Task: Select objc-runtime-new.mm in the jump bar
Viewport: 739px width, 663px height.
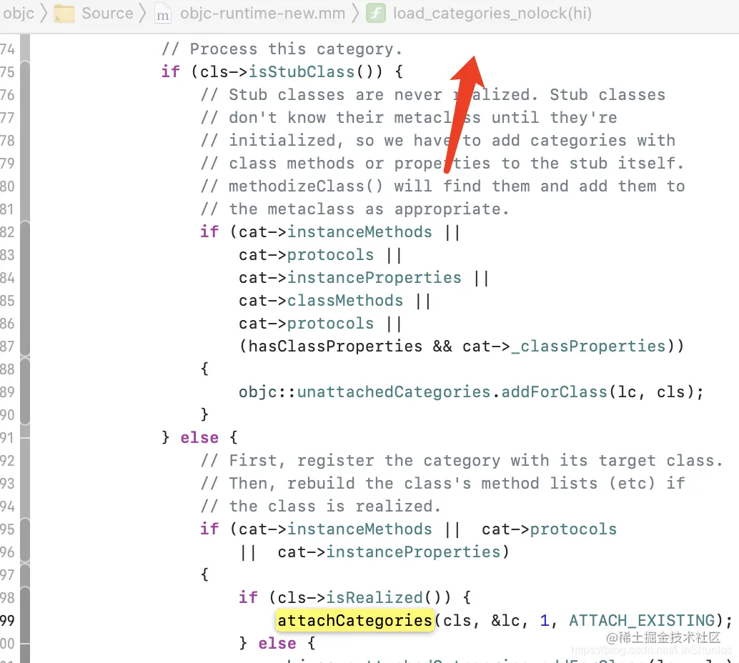Action: [x=262, y=13]
